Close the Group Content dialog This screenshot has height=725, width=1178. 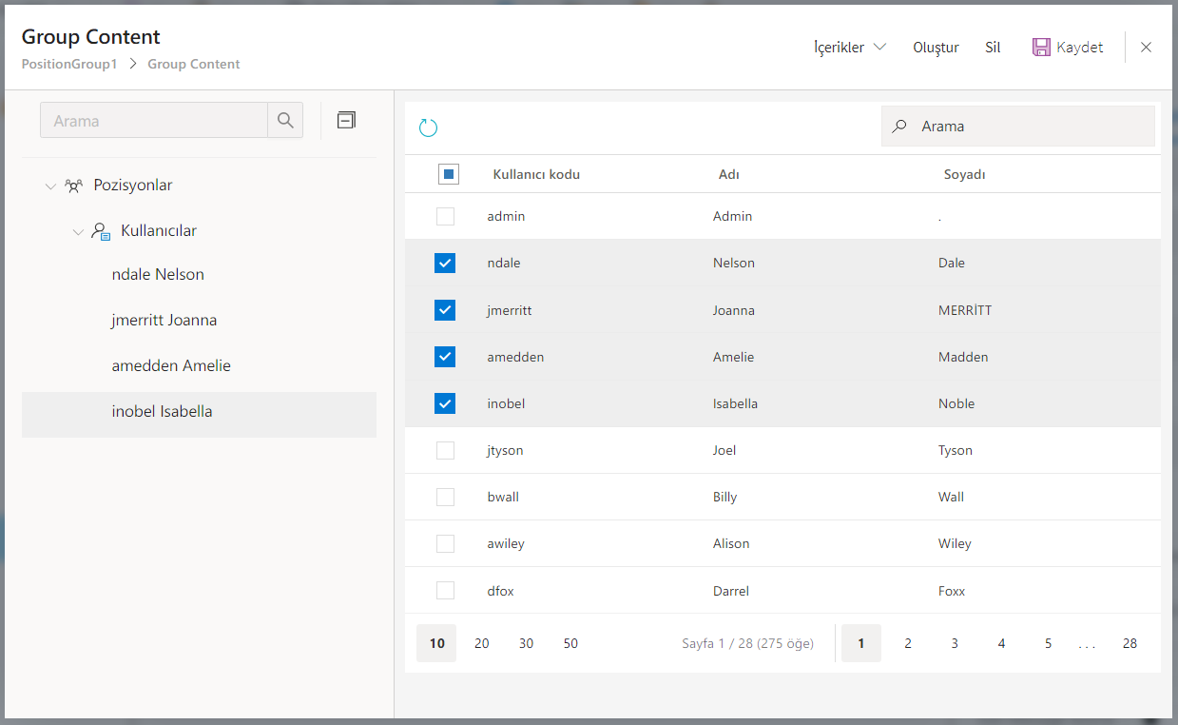pyautogui.click(x=1146, y=48)
